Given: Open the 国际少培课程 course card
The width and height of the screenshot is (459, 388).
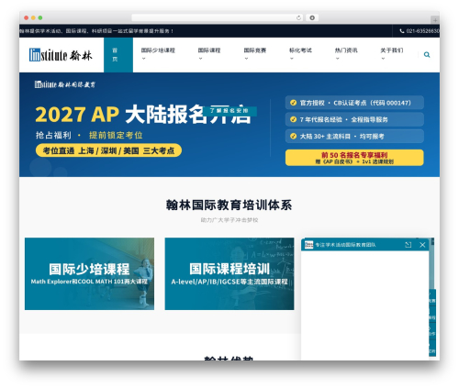Looking at the screenshot, I should [x=89, y=273].
